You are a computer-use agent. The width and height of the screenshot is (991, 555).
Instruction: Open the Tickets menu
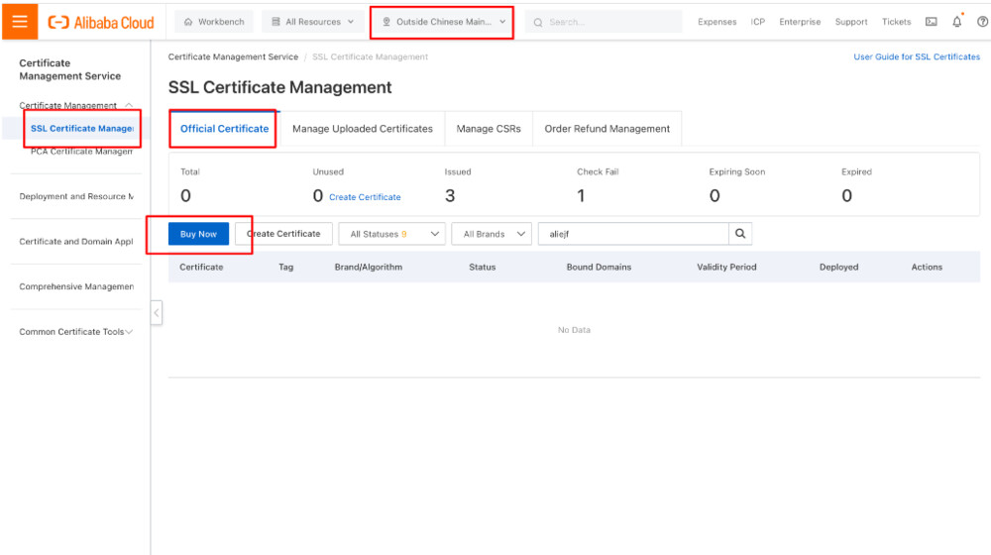click(896, 22)
